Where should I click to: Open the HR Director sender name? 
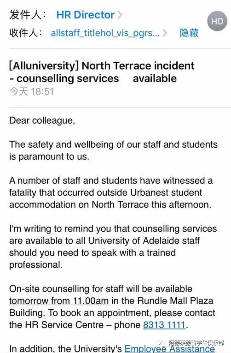85,15
